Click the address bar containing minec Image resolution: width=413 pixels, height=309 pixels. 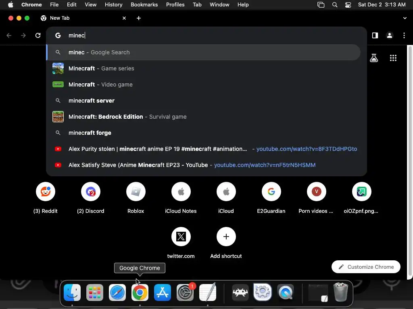206,35
